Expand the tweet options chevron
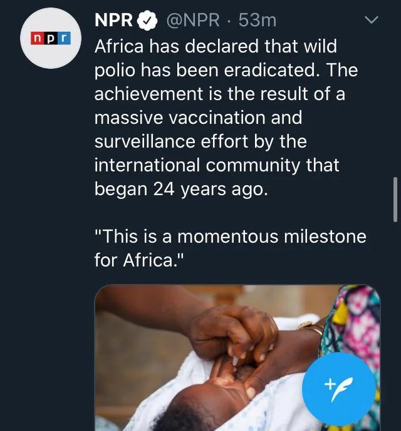The width and height of the screenshot is (401, 431). coord(372,20)
